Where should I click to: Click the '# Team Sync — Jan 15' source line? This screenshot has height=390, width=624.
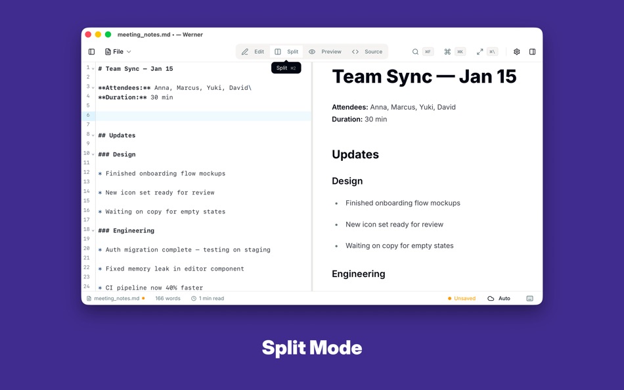click(136, 69)
